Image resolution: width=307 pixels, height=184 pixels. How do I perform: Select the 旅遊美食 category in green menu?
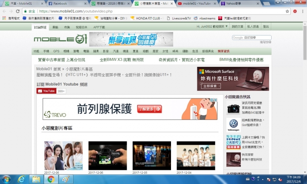(208, 51)
